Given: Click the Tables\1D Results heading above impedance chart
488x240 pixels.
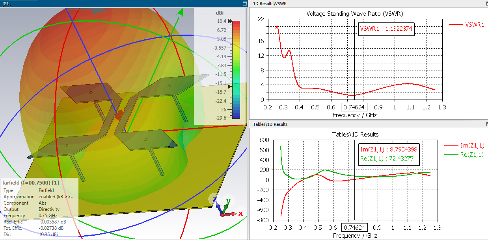Looking at the screenshot, I should 355,135.
